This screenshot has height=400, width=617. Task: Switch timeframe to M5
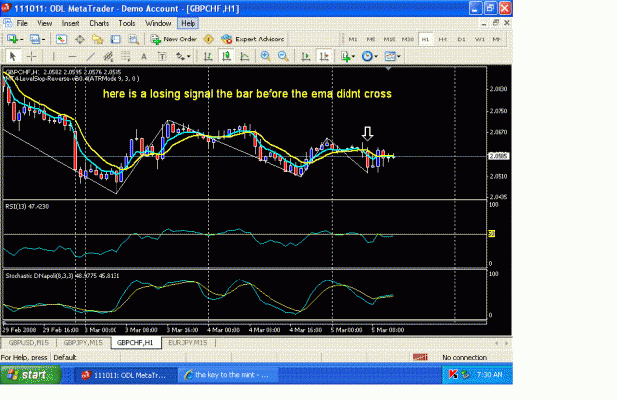coord(370,40)
